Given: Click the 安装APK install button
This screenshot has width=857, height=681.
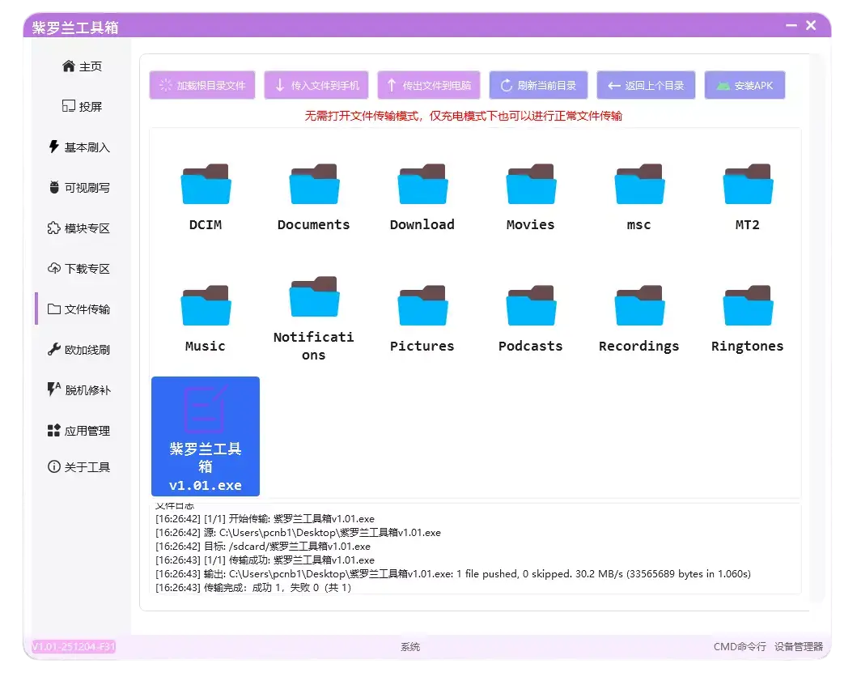Looking at the screenshot, I should pyautogui.click(x=745, y=85).
